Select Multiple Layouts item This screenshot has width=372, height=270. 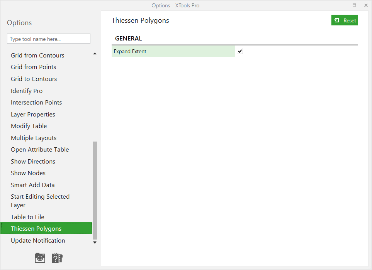pos(34,138)
